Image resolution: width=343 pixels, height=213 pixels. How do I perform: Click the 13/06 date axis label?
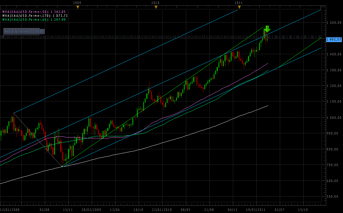point(115,210)
